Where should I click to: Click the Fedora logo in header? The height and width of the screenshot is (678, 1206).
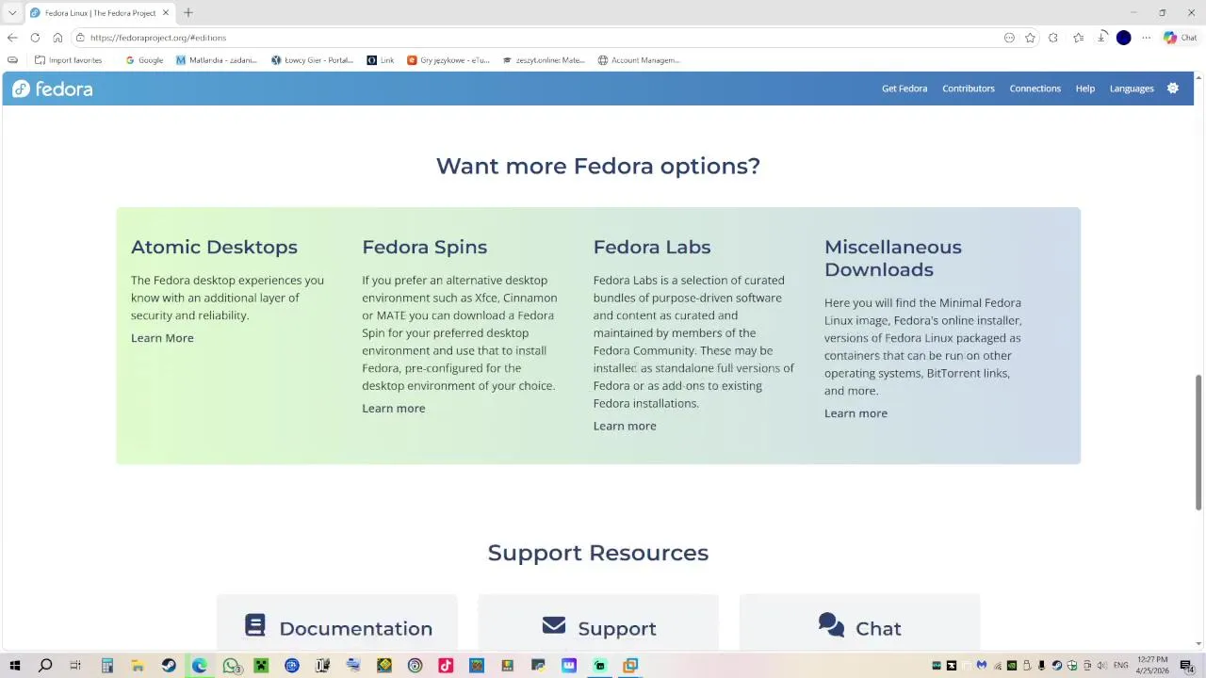[x=53, y=89]
